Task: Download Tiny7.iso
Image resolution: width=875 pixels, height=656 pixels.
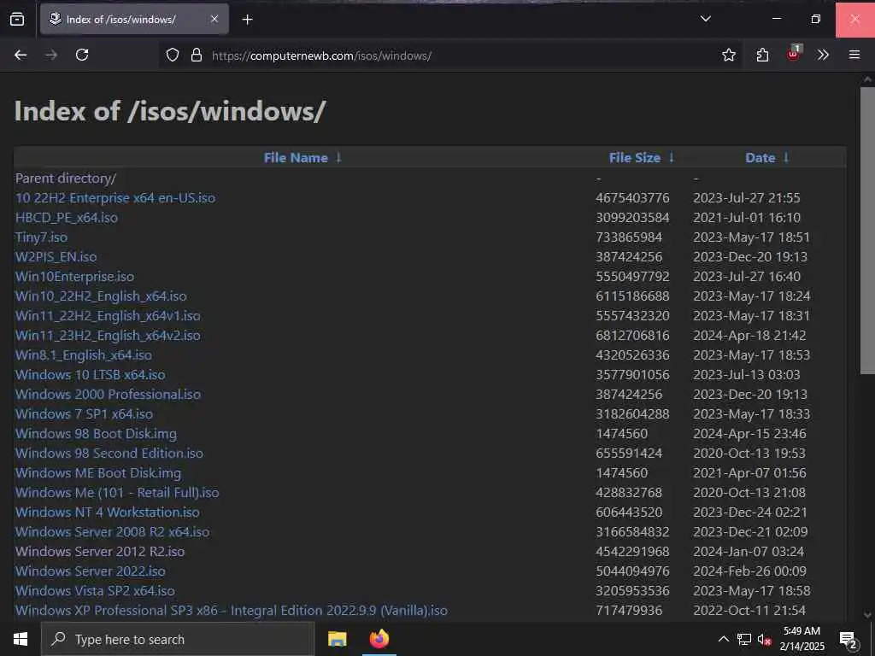Action: click(41, 237)
